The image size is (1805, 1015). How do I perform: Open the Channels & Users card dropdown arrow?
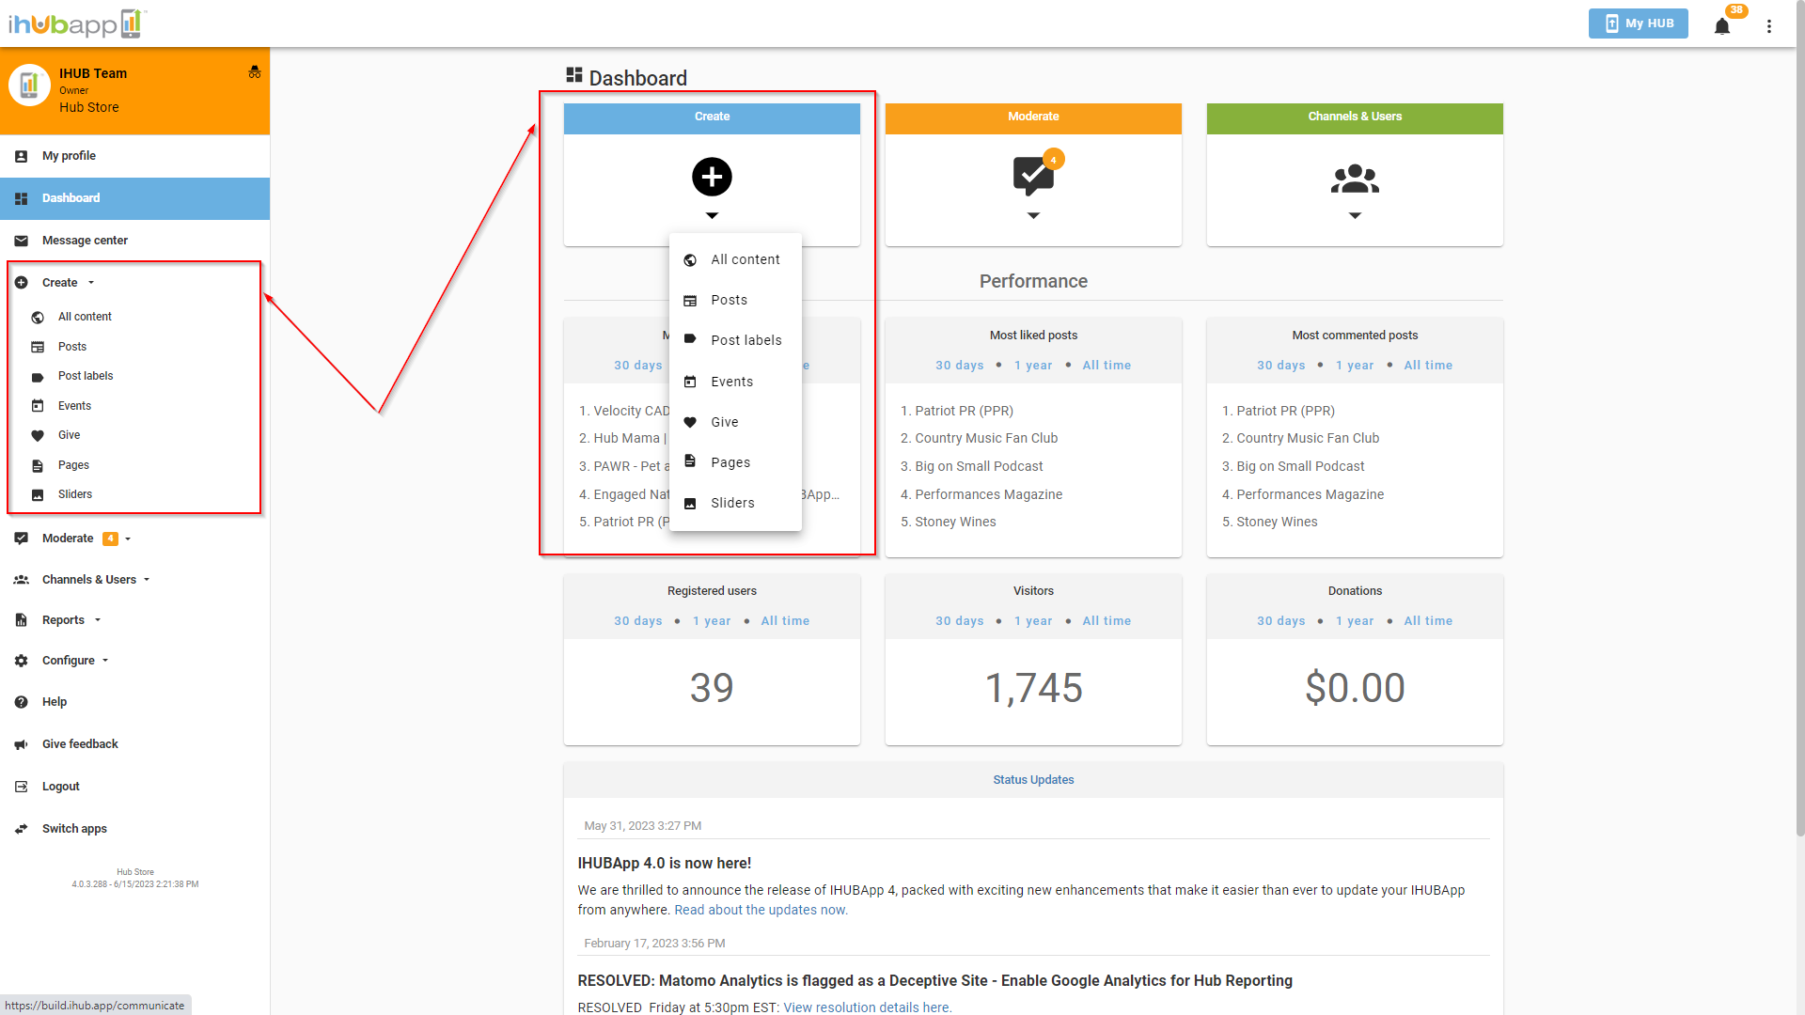pyautogui.click(x=1355, y=216)
